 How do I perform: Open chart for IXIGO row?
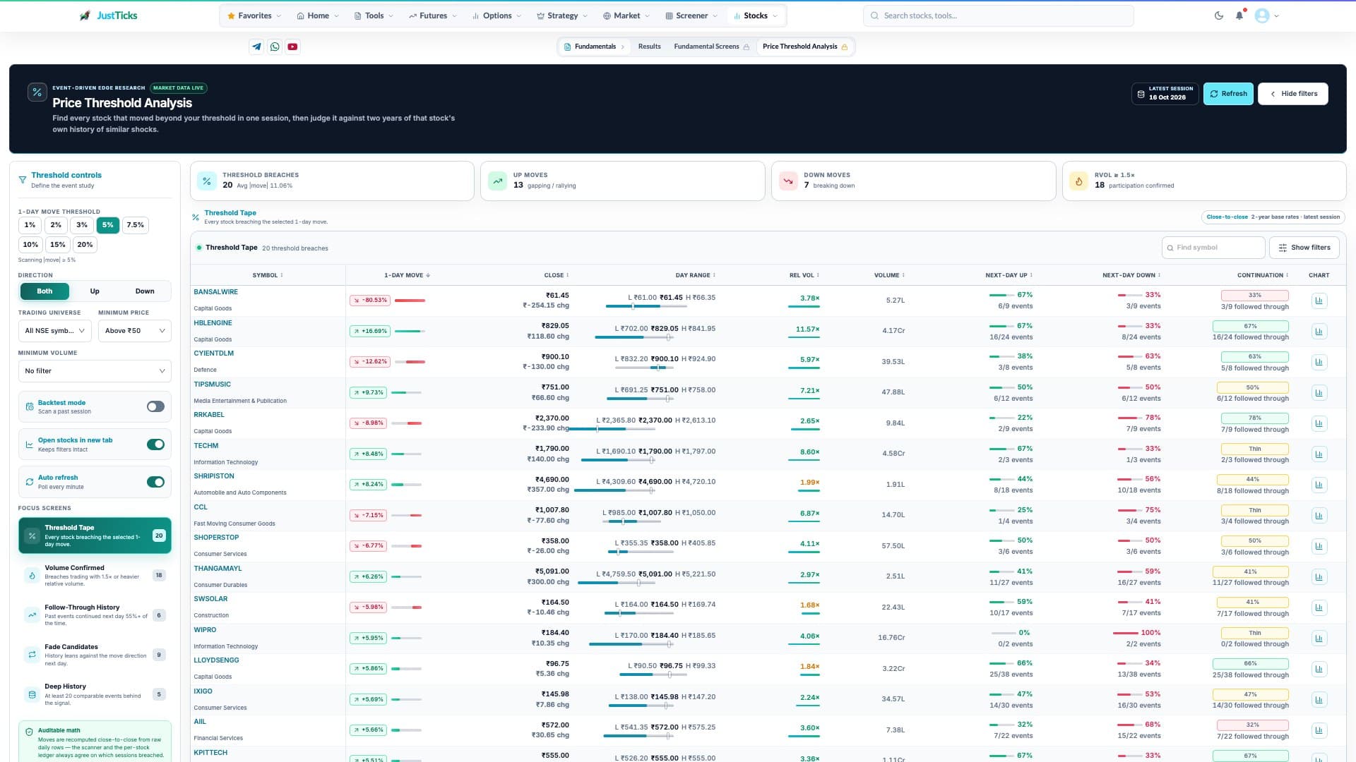click(x=1319, y=700)
